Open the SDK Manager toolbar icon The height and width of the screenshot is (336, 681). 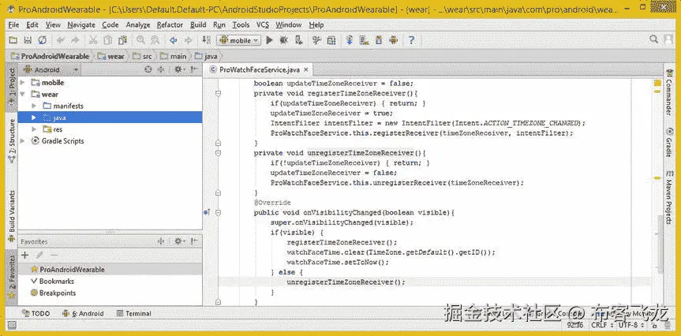pos(379,40)
